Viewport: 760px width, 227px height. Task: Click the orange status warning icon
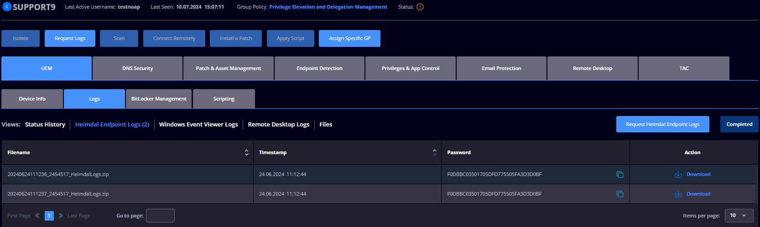coord(420,7)
